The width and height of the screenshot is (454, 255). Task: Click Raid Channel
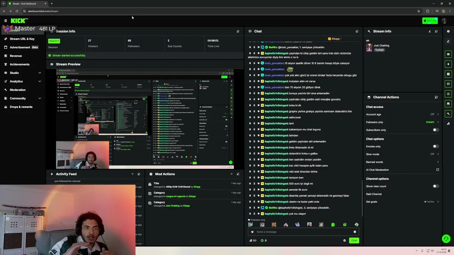coord(374,194)
